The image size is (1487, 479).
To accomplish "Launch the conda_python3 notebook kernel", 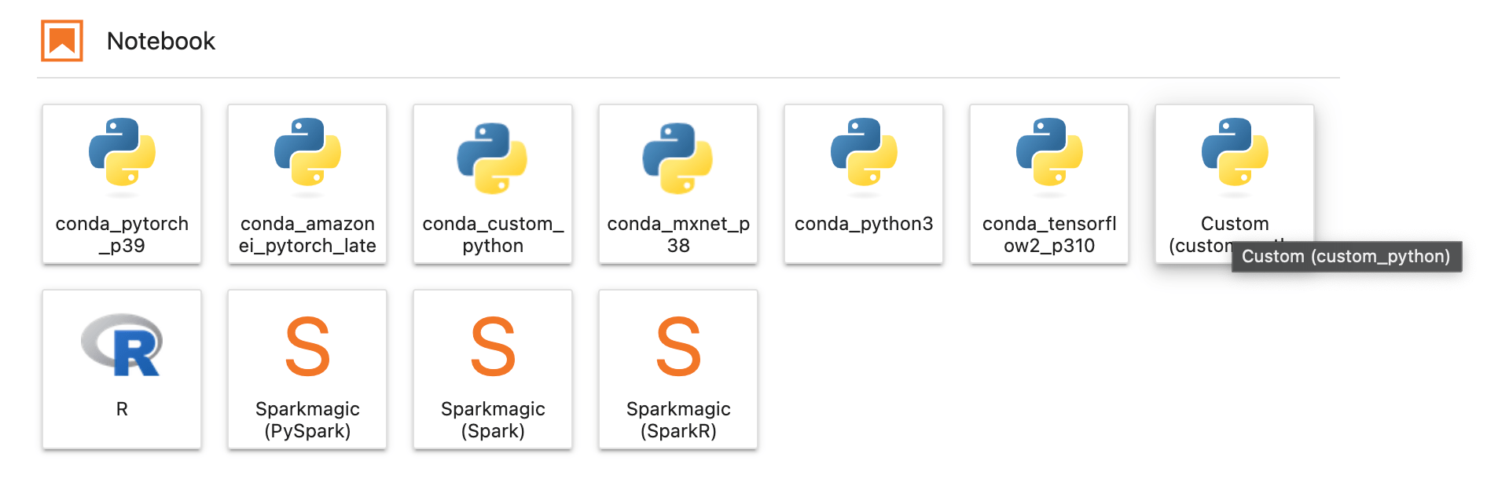I will 864,184.
